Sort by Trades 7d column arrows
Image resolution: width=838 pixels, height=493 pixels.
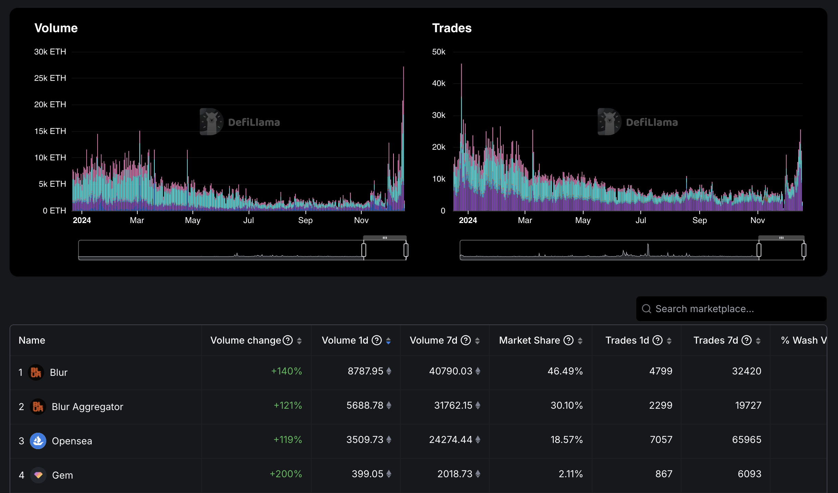tap(758, 341)
